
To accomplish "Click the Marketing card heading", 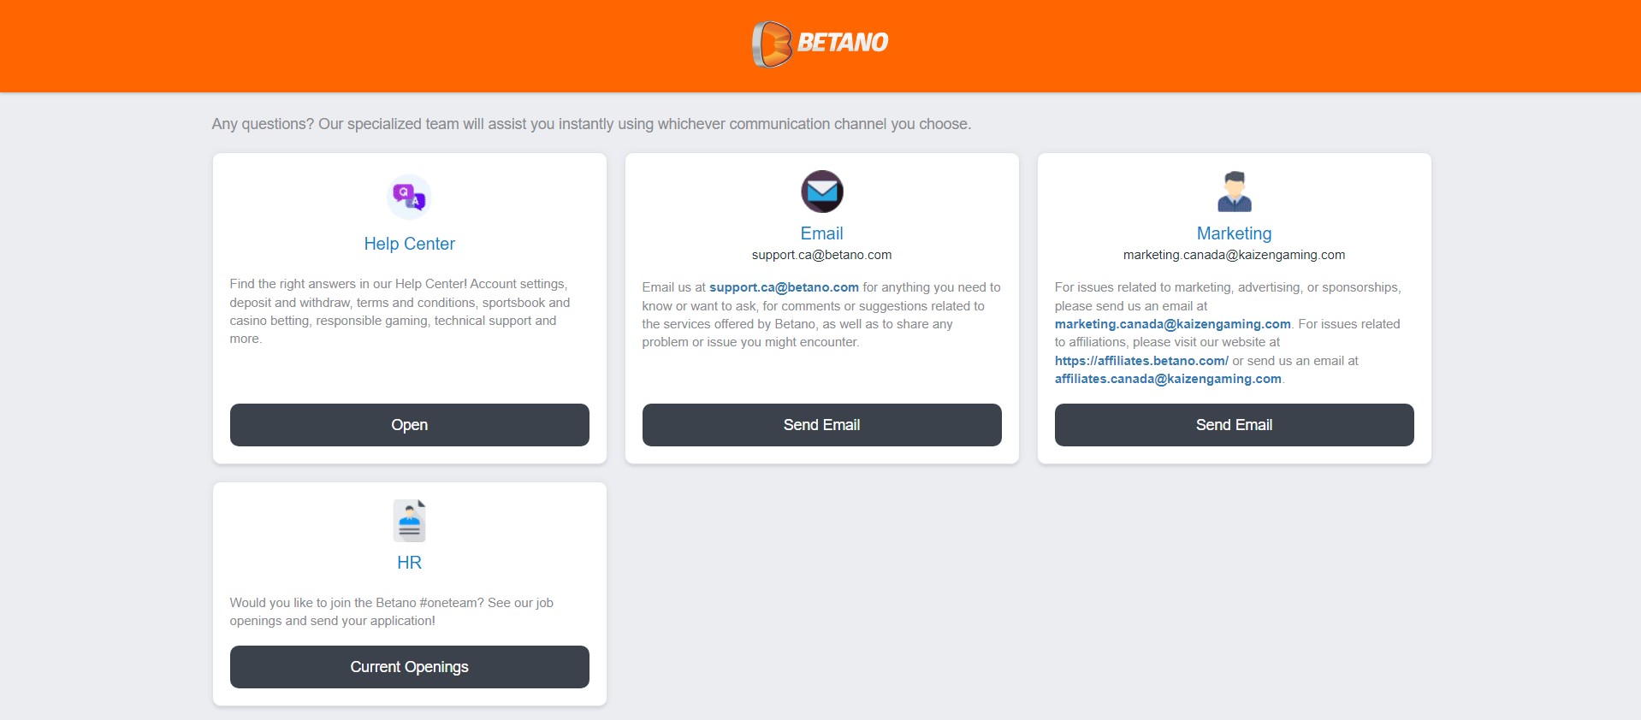I will pyautogui.click(x=1234, y=233).
